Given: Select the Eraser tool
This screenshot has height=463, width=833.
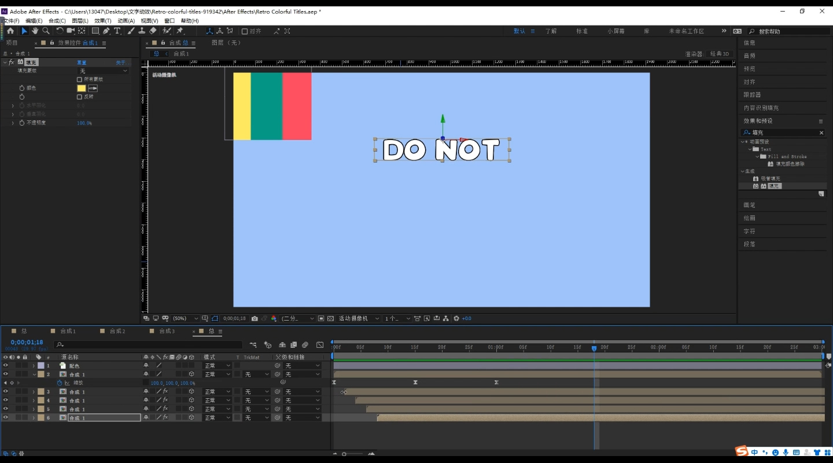Looking at the screenshot, I should pos(153,31).
